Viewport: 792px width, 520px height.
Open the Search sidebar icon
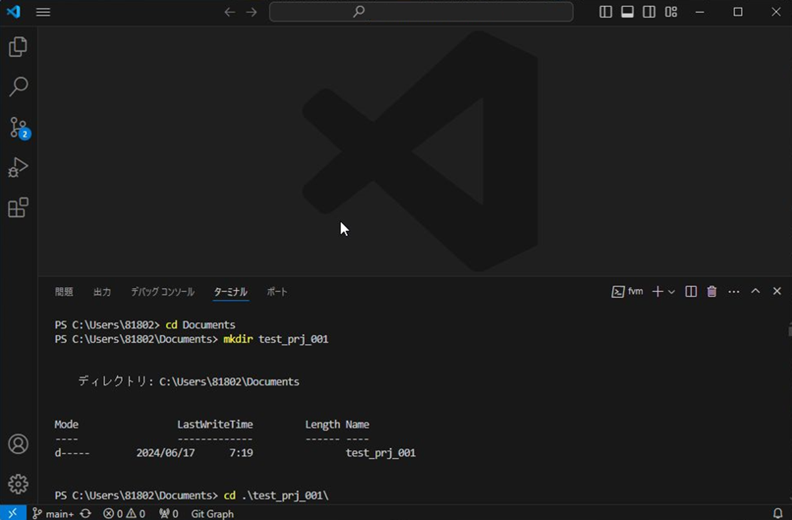19,87
